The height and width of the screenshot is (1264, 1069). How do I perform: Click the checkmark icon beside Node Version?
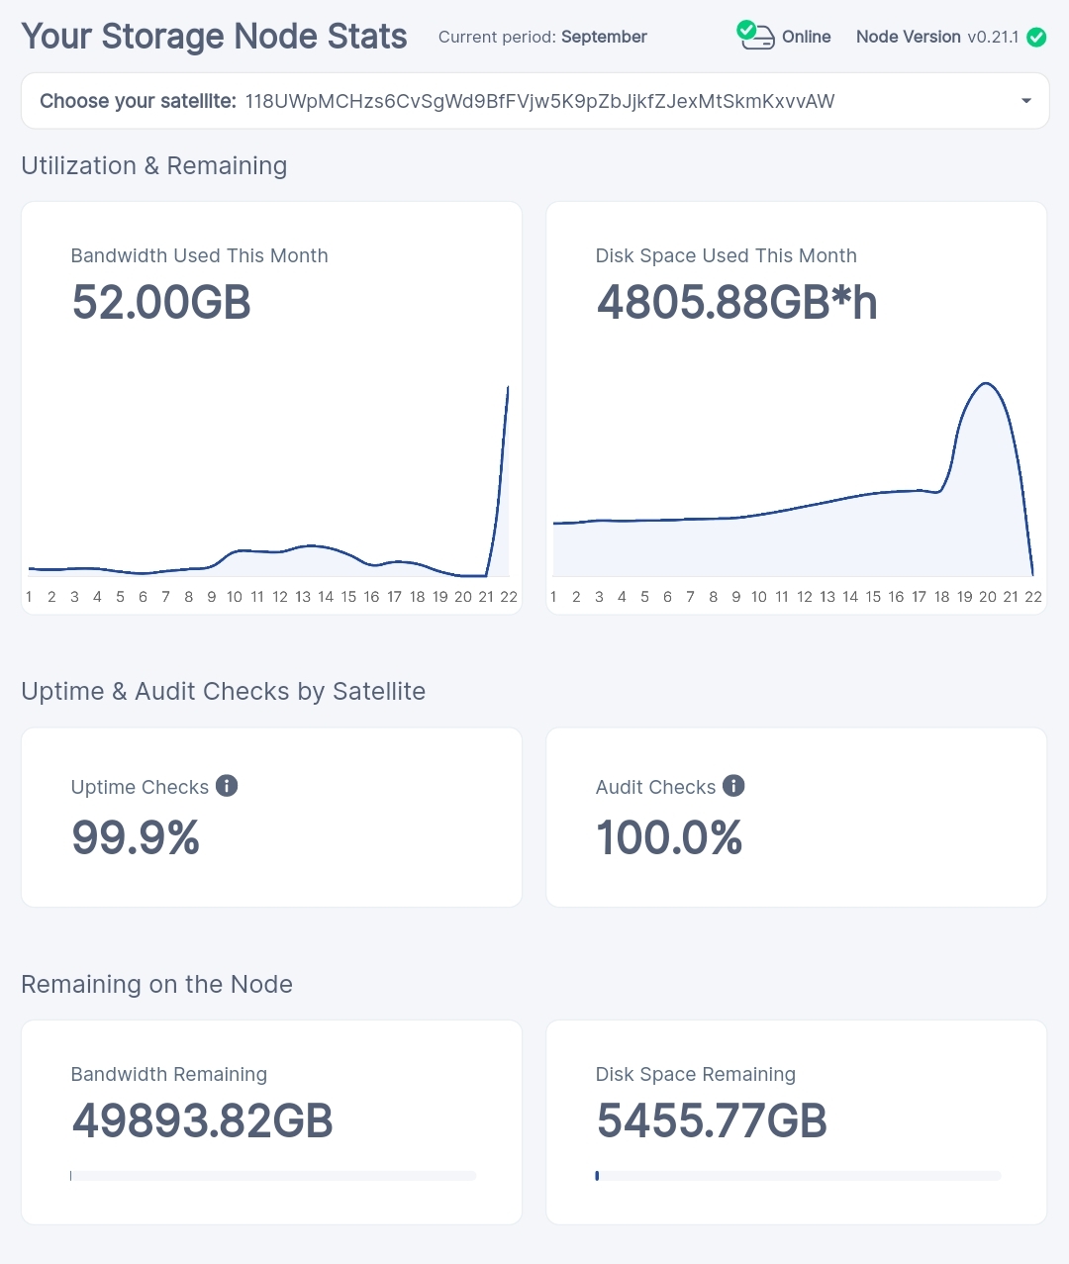point(1036,37)
